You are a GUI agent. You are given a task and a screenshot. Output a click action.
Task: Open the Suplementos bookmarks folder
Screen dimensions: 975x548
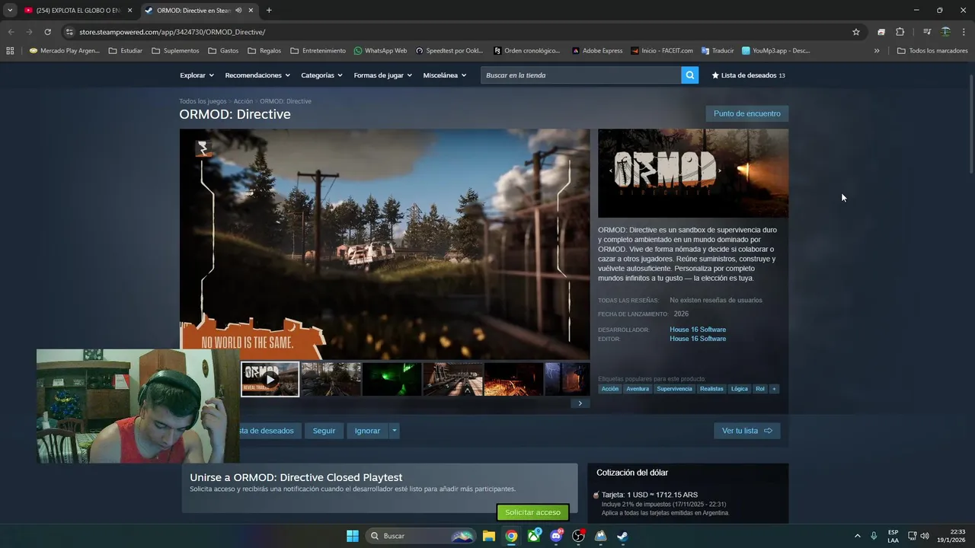175,51
